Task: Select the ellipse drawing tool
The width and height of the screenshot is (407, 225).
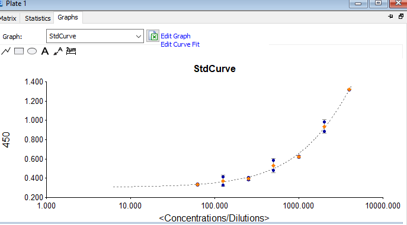Action: point(32,51)
